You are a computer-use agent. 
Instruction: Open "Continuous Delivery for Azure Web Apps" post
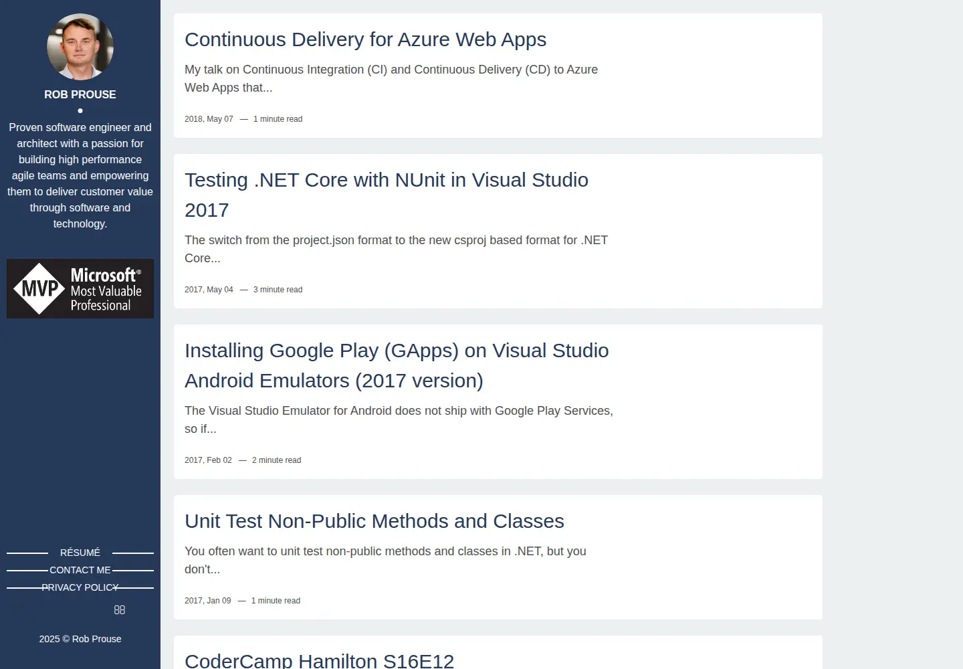365,39
